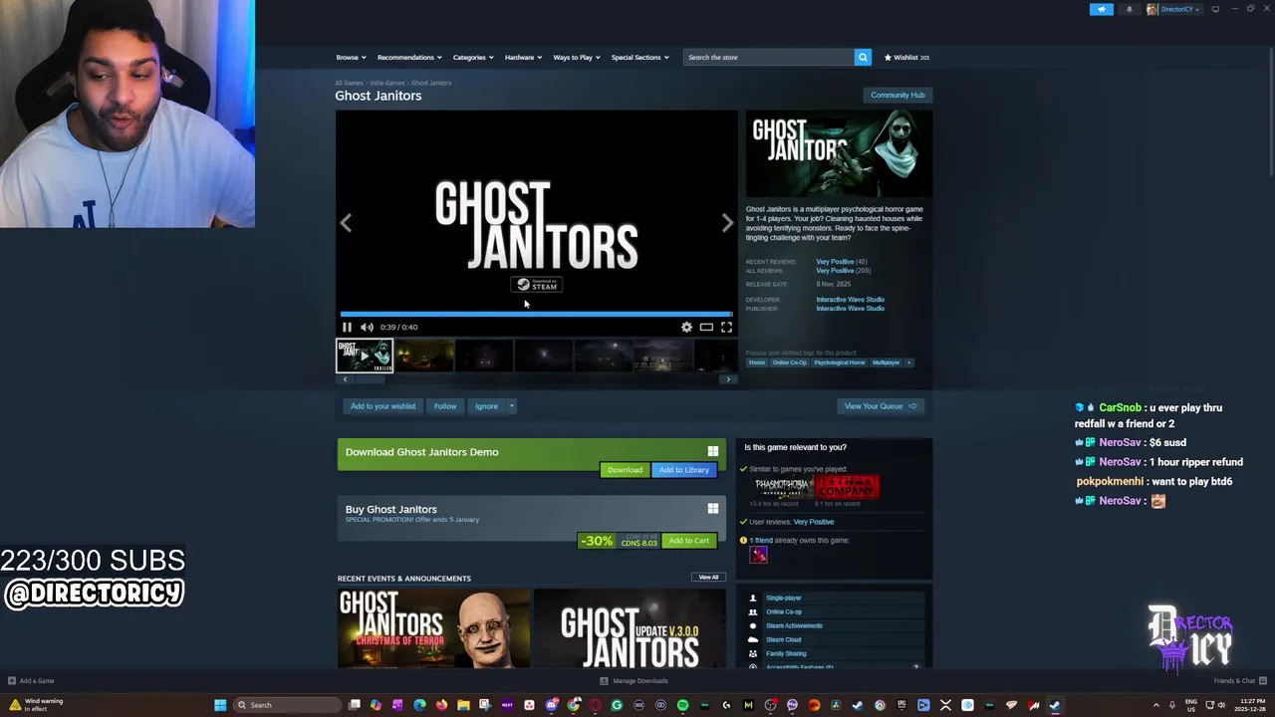Mute the trailer volume speaker icon
The height and width of the screenshot is (717, 1275).
(x=367, y=327)
